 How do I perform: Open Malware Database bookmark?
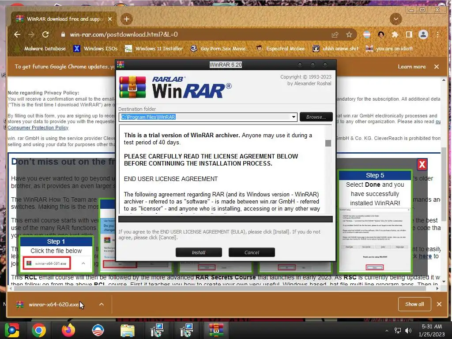pyautogui.click(x=40, y=49)
